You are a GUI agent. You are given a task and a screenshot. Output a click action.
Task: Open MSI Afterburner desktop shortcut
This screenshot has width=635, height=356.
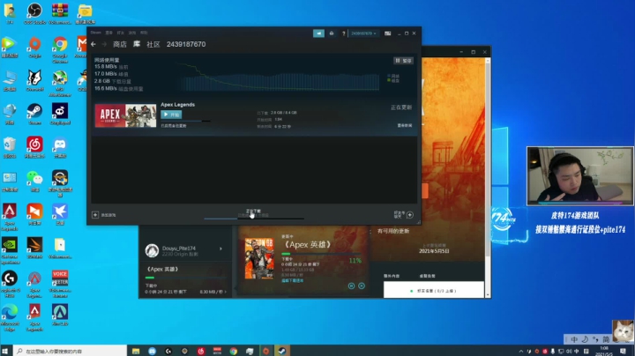coord(60,83)
